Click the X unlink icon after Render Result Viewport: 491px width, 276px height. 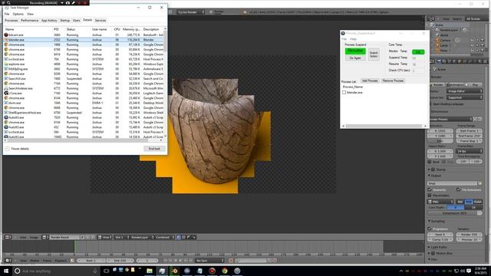93,237
